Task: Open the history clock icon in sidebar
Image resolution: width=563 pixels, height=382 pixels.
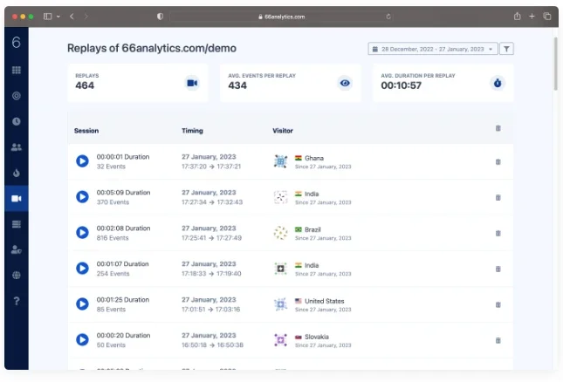Action: click(x=17, y=121)
